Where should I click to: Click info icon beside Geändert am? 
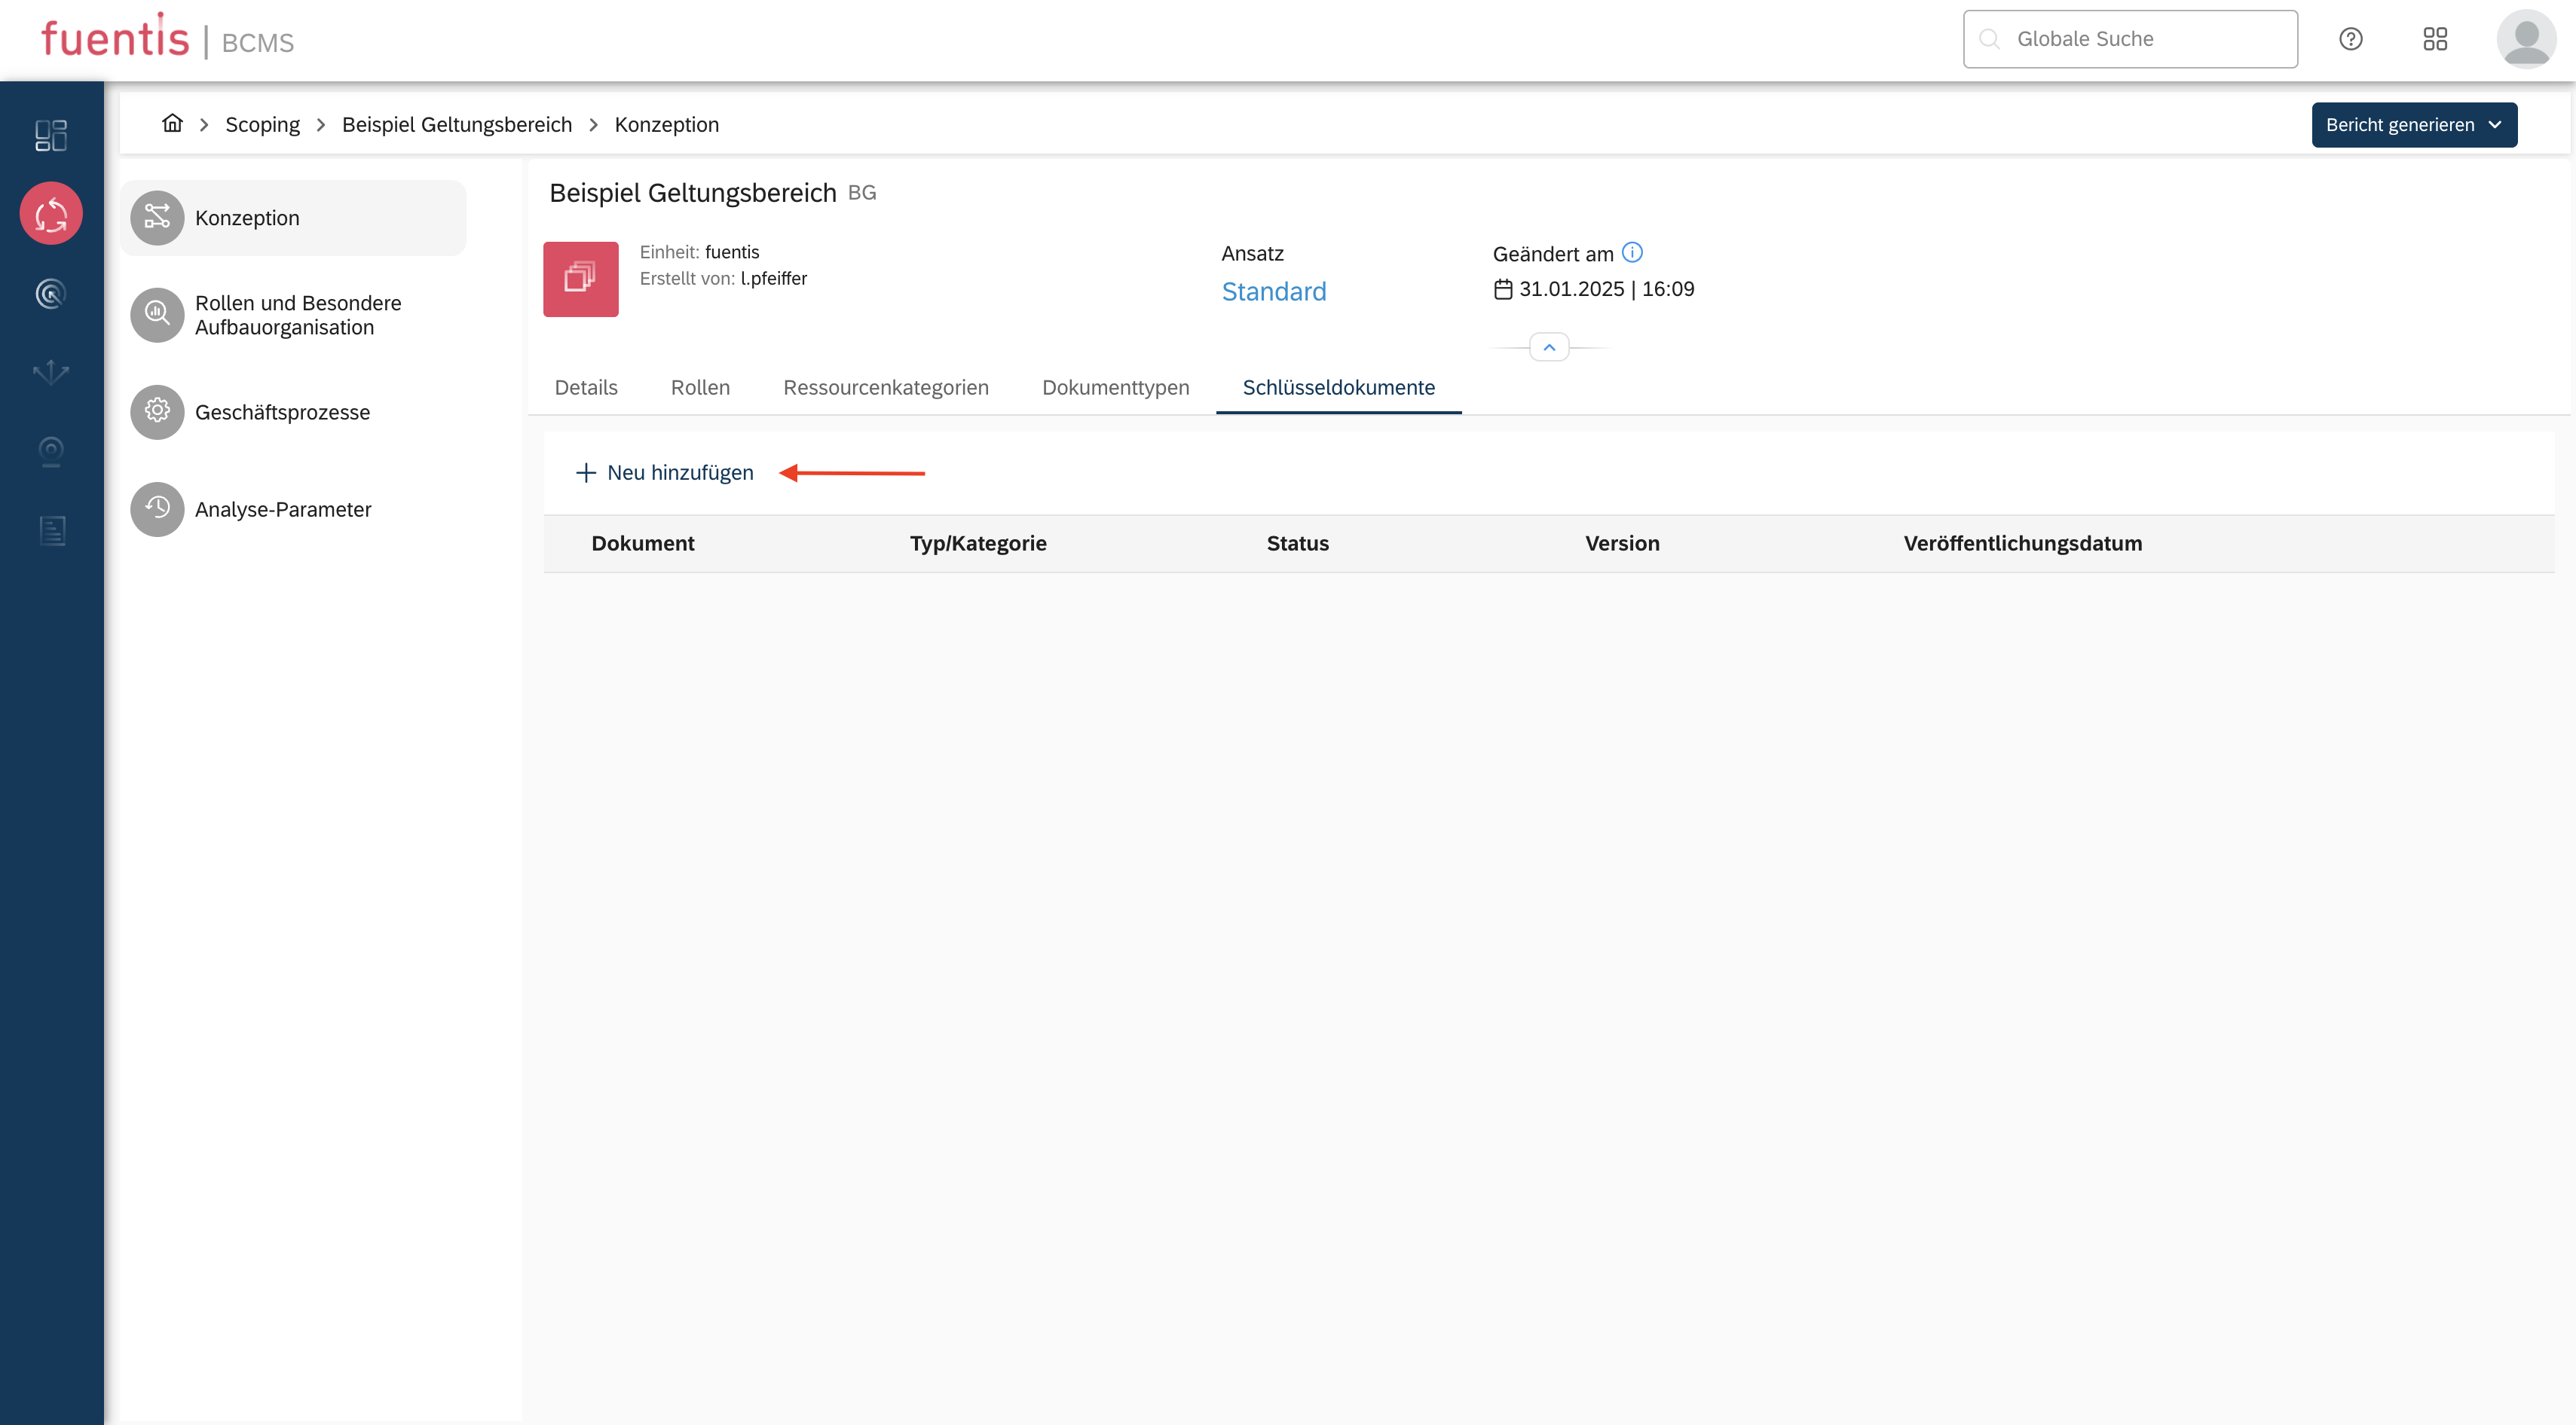tap(1632, 253)
